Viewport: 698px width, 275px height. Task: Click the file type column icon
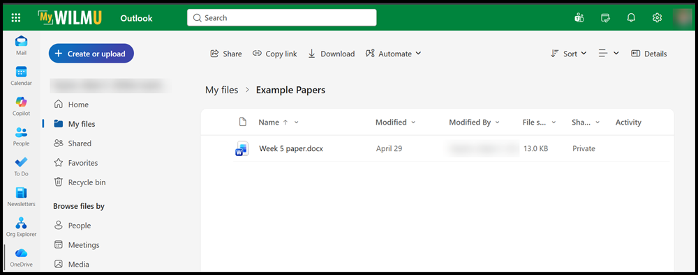tap(243, 122)
